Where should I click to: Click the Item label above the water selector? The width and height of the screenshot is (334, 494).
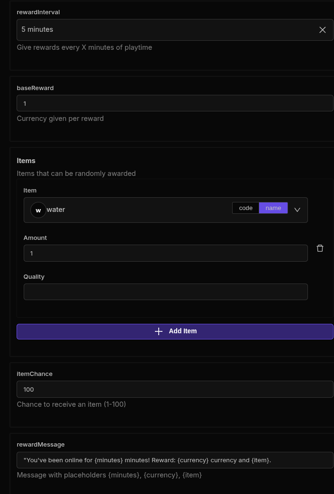tap(30, 191)
